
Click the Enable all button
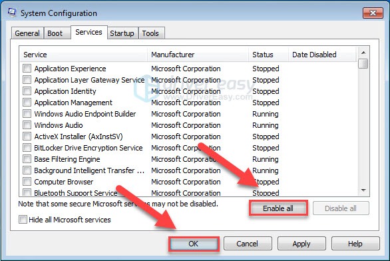tap(278, 208)
